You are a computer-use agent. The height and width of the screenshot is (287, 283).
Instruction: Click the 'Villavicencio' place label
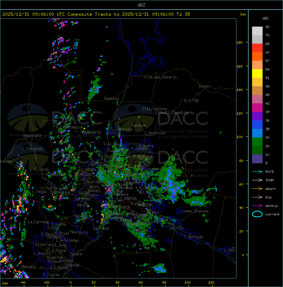69,127
